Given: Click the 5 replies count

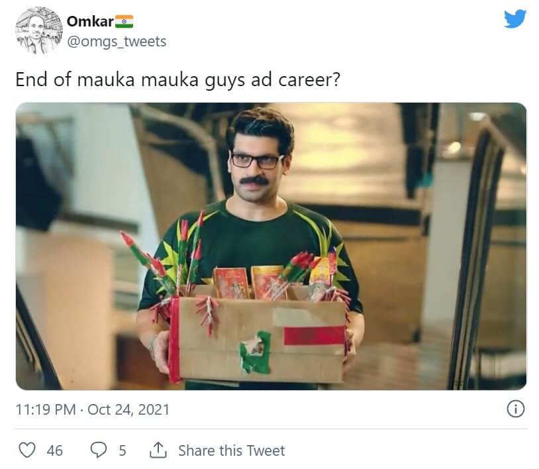Looking at the screenshot, I should click(122, 450).
